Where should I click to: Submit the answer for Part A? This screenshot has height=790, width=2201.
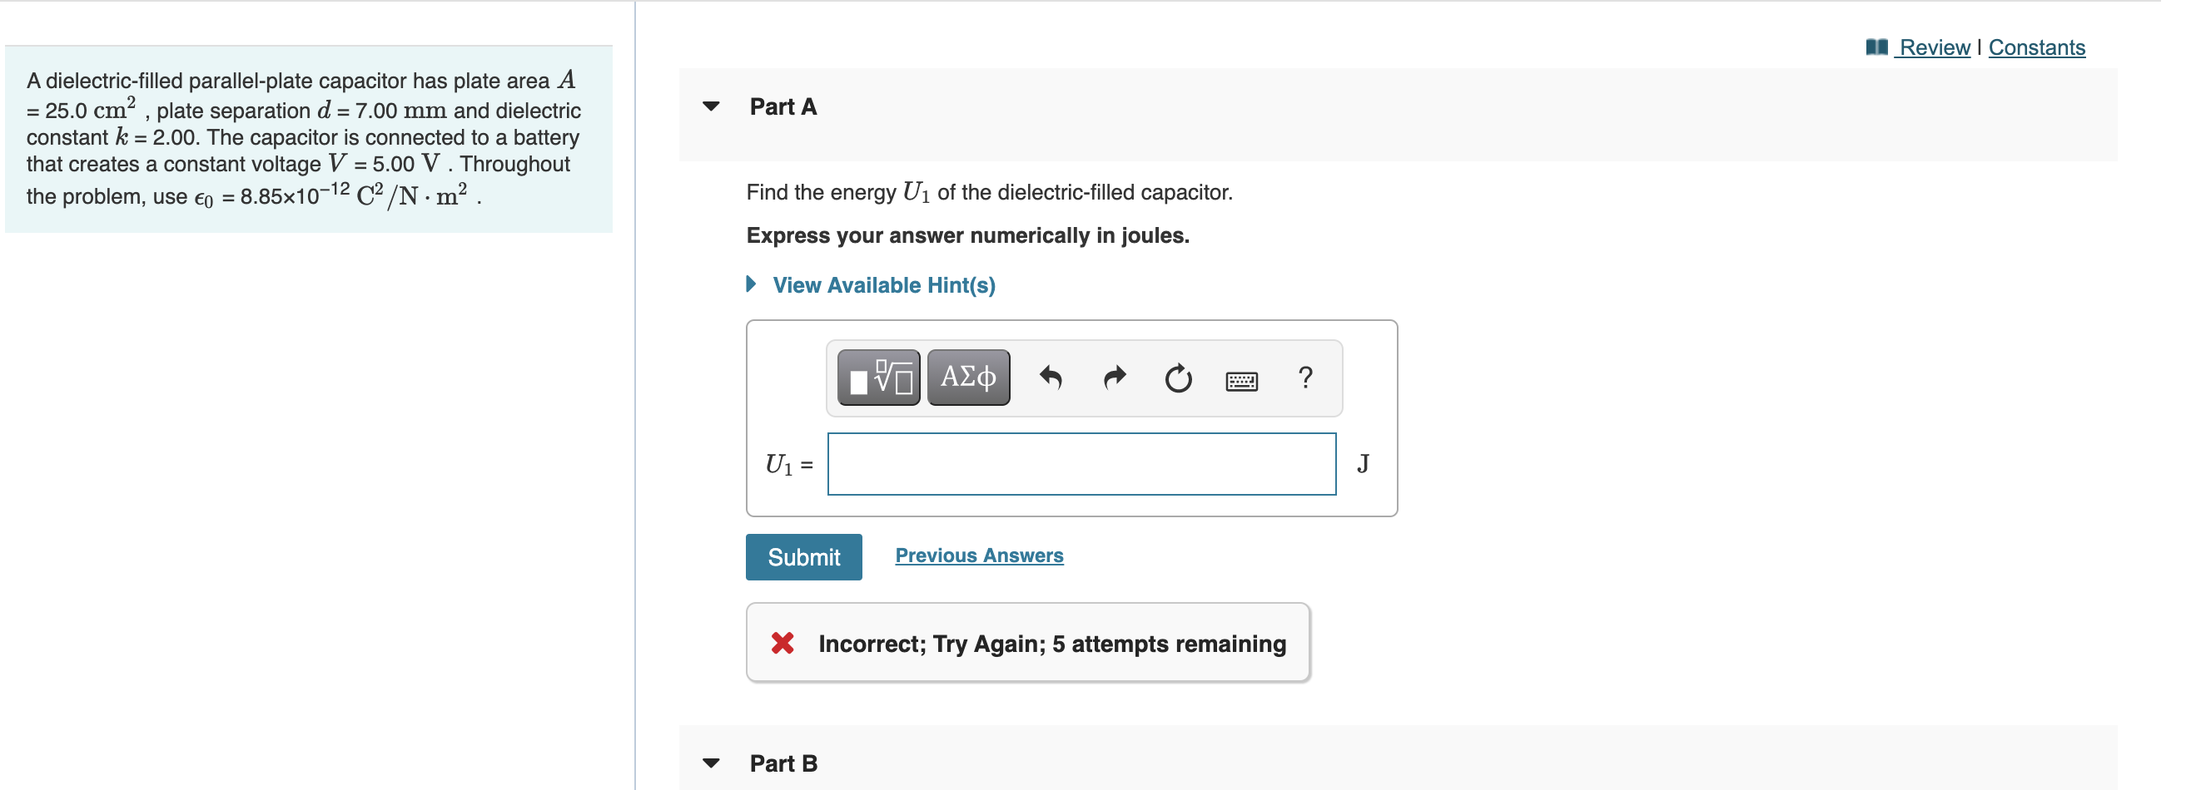[803, 557]
